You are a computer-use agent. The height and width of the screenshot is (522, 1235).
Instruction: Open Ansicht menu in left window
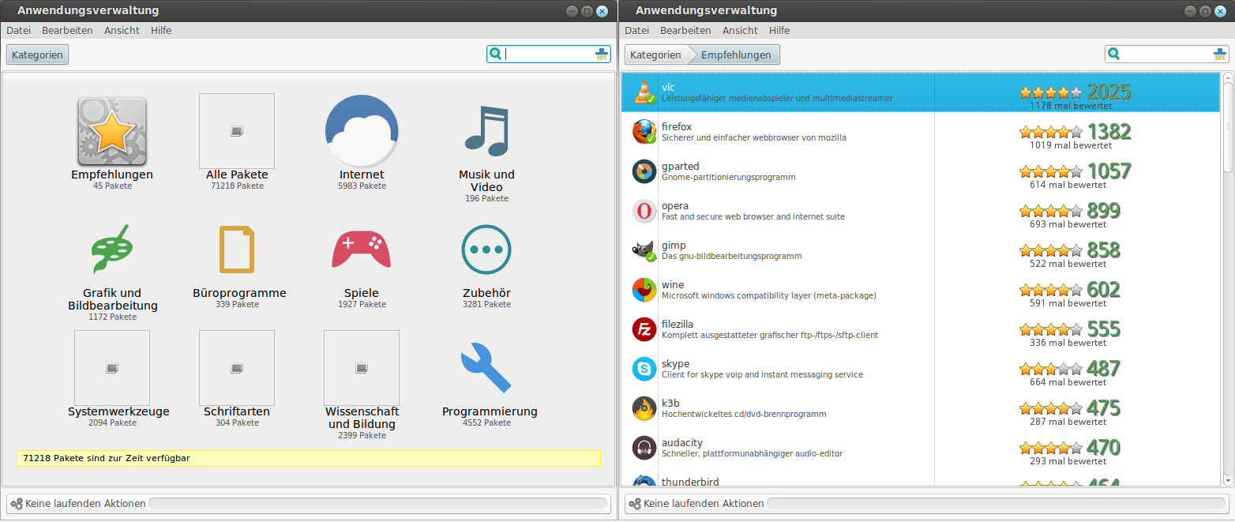tap(122, 30)
